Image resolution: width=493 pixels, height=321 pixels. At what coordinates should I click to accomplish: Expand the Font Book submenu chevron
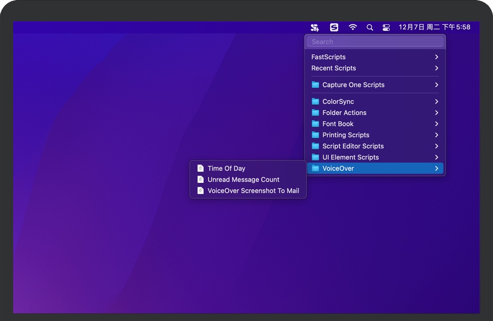(x=436, y=124)
